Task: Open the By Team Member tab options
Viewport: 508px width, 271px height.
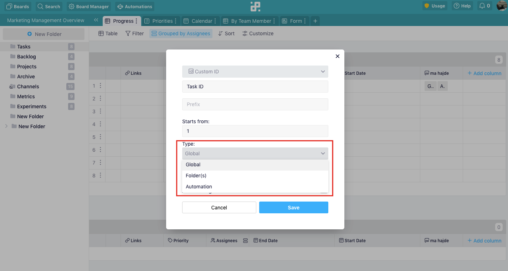Action: (x=274, y=21)
